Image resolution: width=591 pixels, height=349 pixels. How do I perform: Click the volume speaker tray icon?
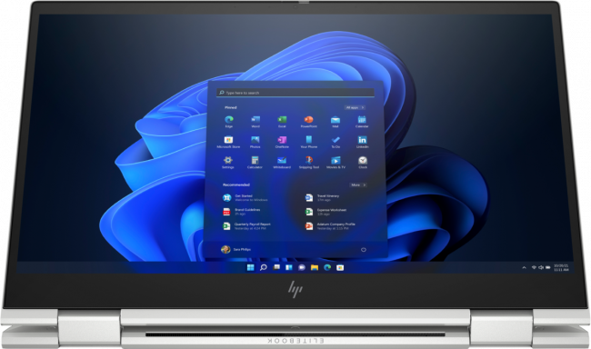(541, 267)
